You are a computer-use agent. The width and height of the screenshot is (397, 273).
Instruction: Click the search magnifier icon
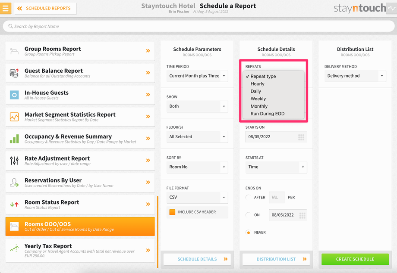click(10, 26)
